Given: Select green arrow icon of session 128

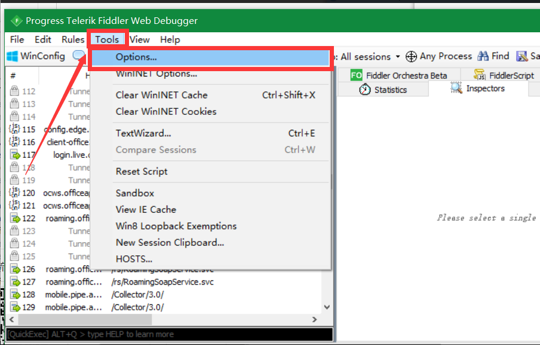Looking at the screenshot, I should point(15,294).
